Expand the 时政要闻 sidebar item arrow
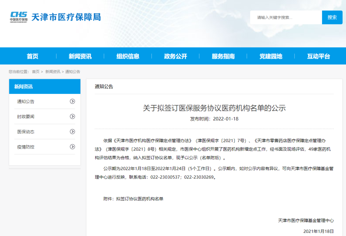Viewport: 346px width, 236px height. point(73,116)
